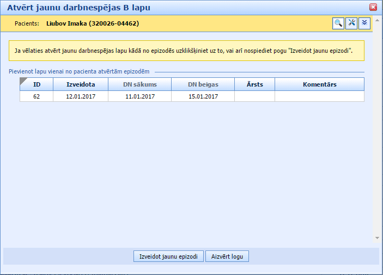Click scrollbar down arrow at bottom right
The width and height of the screenshot is (383, 275).
click(x=377, y=238)
